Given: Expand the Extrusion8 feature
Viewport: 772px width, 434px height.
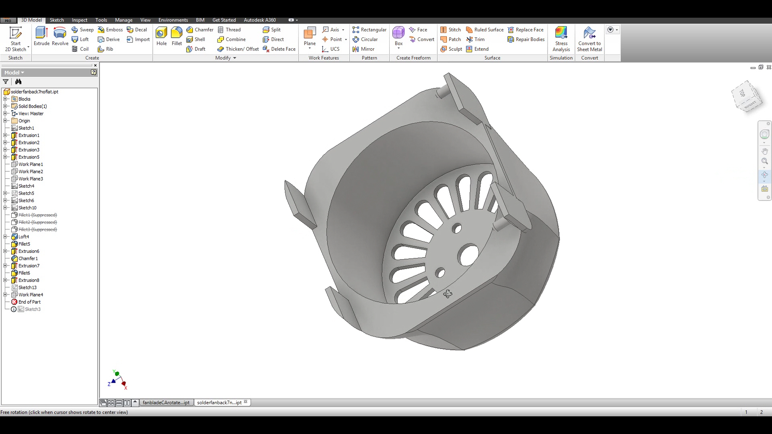Looking at the screenshot, I should [x=5, y=280].
